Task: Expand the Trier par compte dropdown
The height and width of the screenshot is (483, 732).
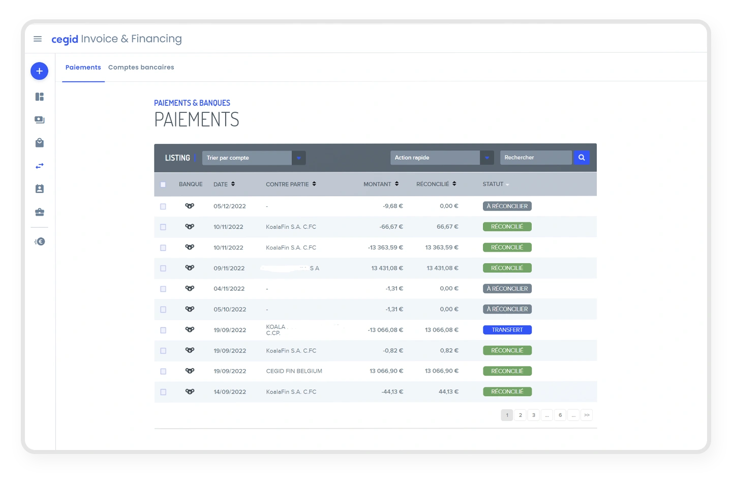Action: coord(299,158)
